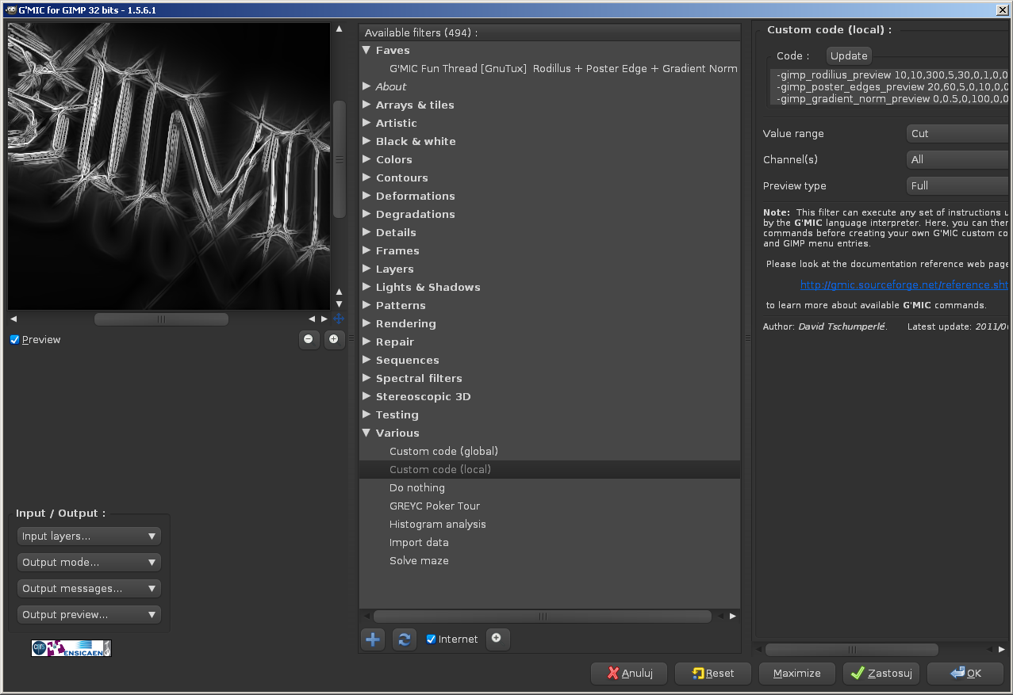Expand the Rendering category
The image size is (1013, 695).
point(366,323)
